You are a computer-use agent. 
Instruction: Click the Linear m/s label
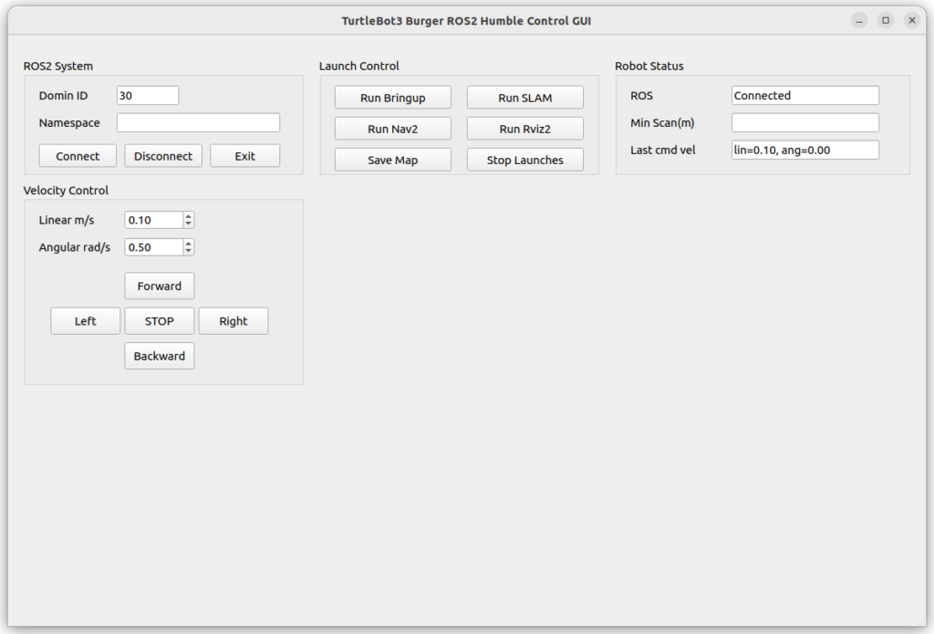[66, 220]
